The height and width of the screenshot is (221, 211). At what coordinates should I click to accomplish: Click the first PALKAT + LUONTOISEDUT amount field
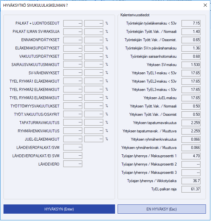tap(73, 23)
